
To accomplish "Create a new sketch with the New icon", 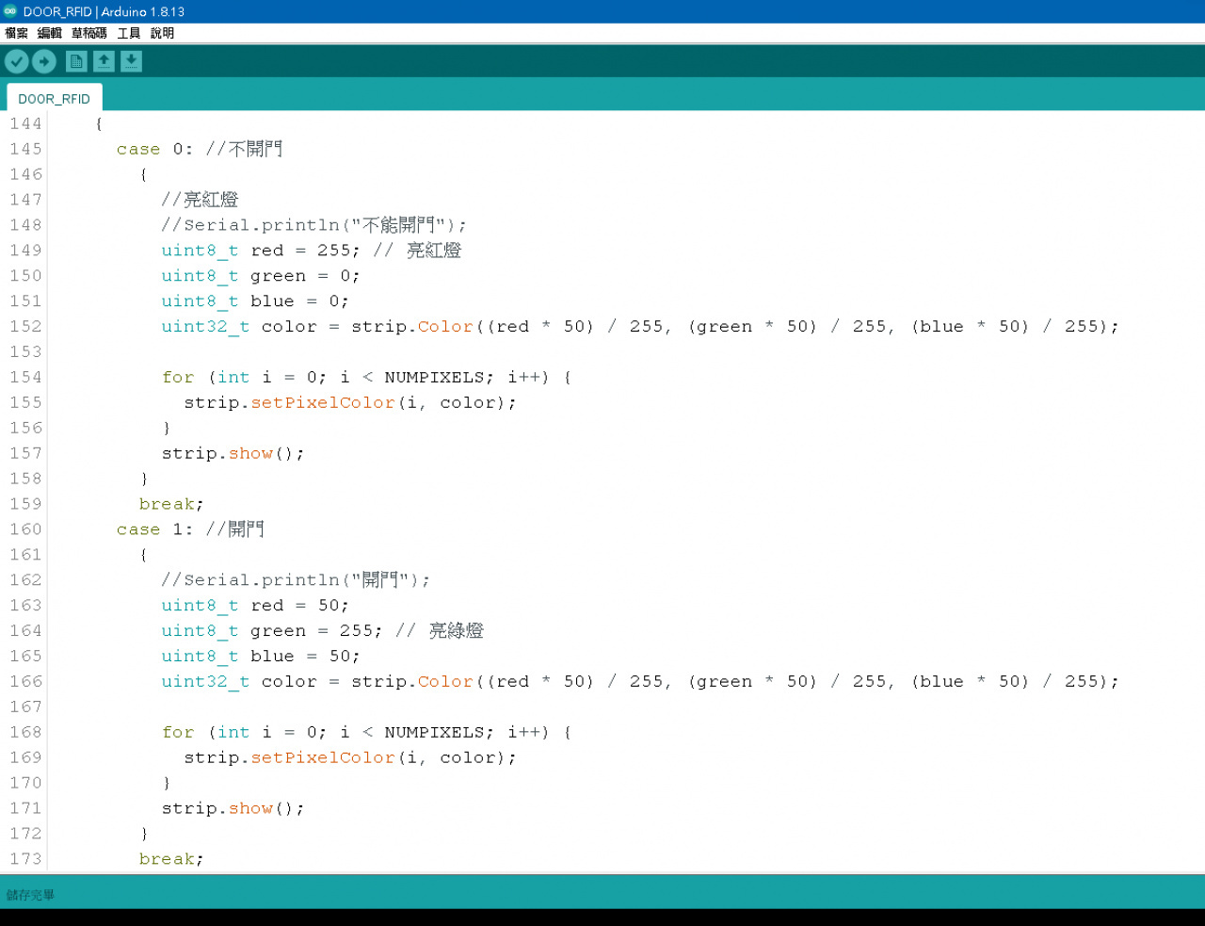I will [x=76, y=61].
